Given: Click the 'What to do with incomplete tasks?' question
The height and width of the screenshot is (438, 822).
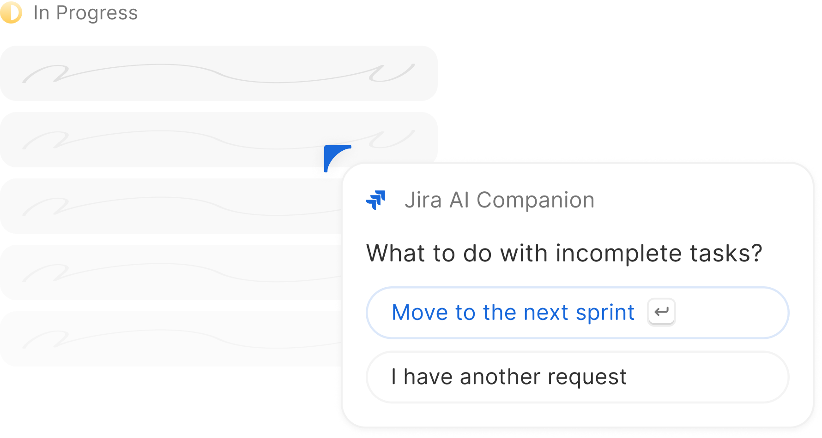Looking at the screenshot, I should click(x=564, y=253).
